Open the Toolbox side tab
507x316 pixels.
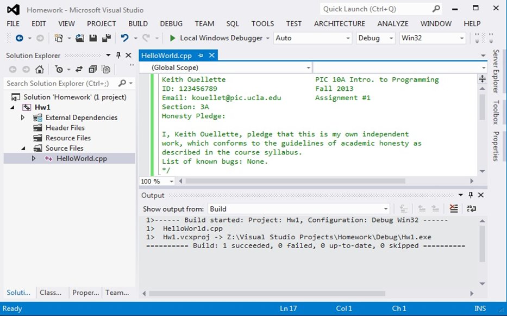pos(496,113)
